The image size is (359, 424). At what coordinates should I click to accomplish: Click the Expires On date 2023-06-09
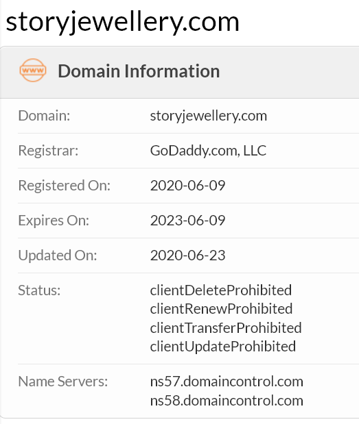click(188, 221)
